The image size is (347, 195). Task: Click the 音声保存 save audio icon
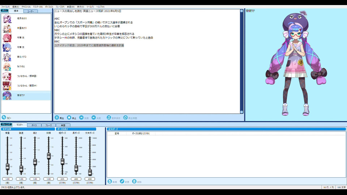click(x=109, y=118)
